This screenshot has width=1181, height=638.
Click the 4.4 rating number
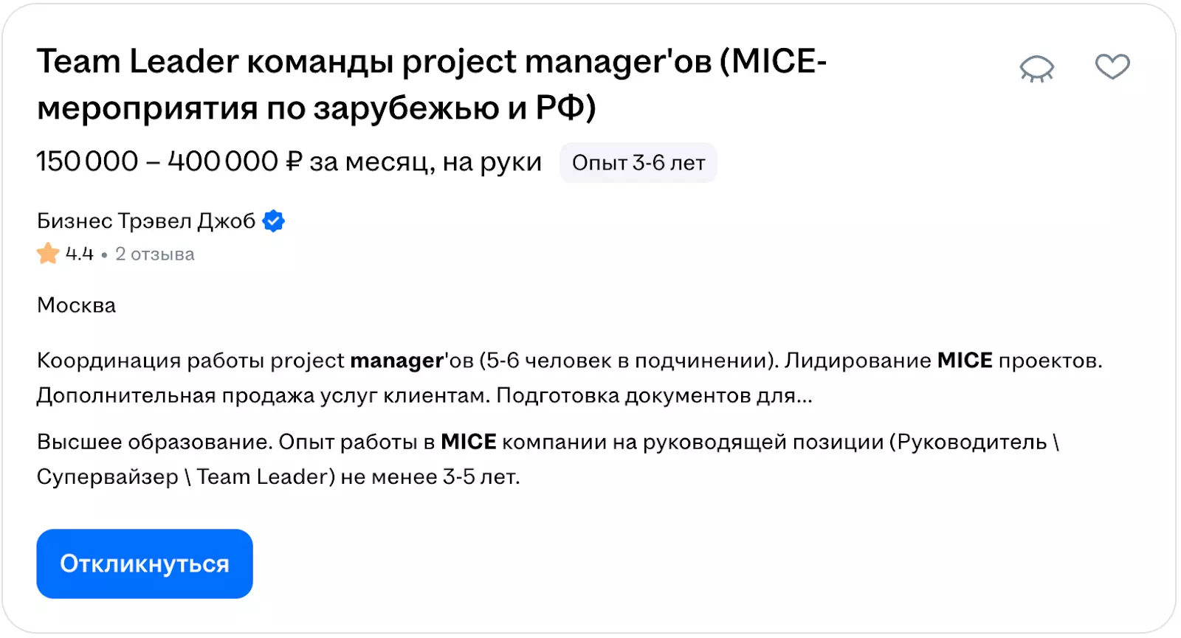[80, 254]
